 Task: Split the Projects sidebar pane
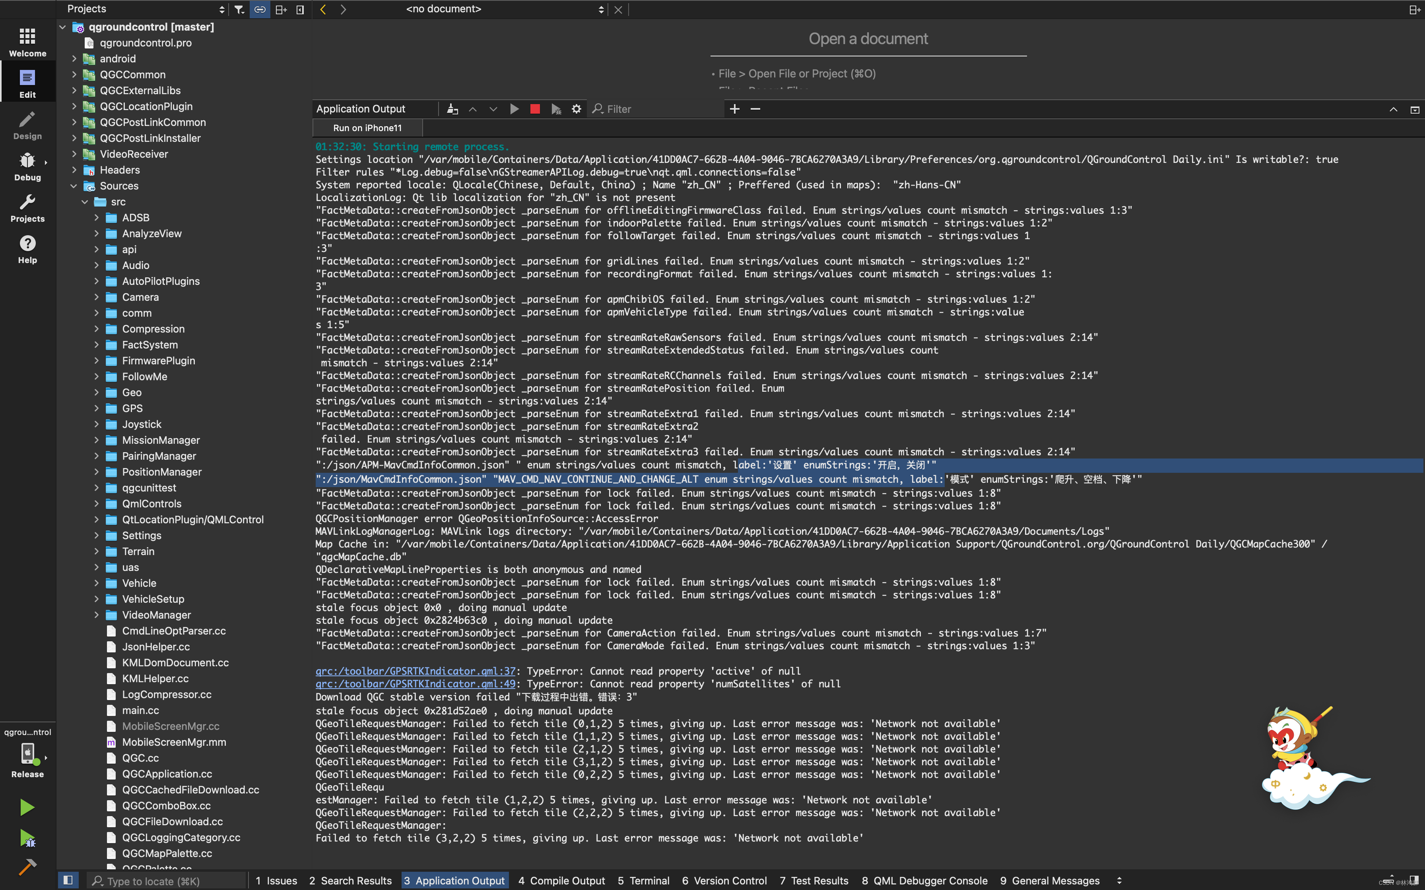click(282, 10)
